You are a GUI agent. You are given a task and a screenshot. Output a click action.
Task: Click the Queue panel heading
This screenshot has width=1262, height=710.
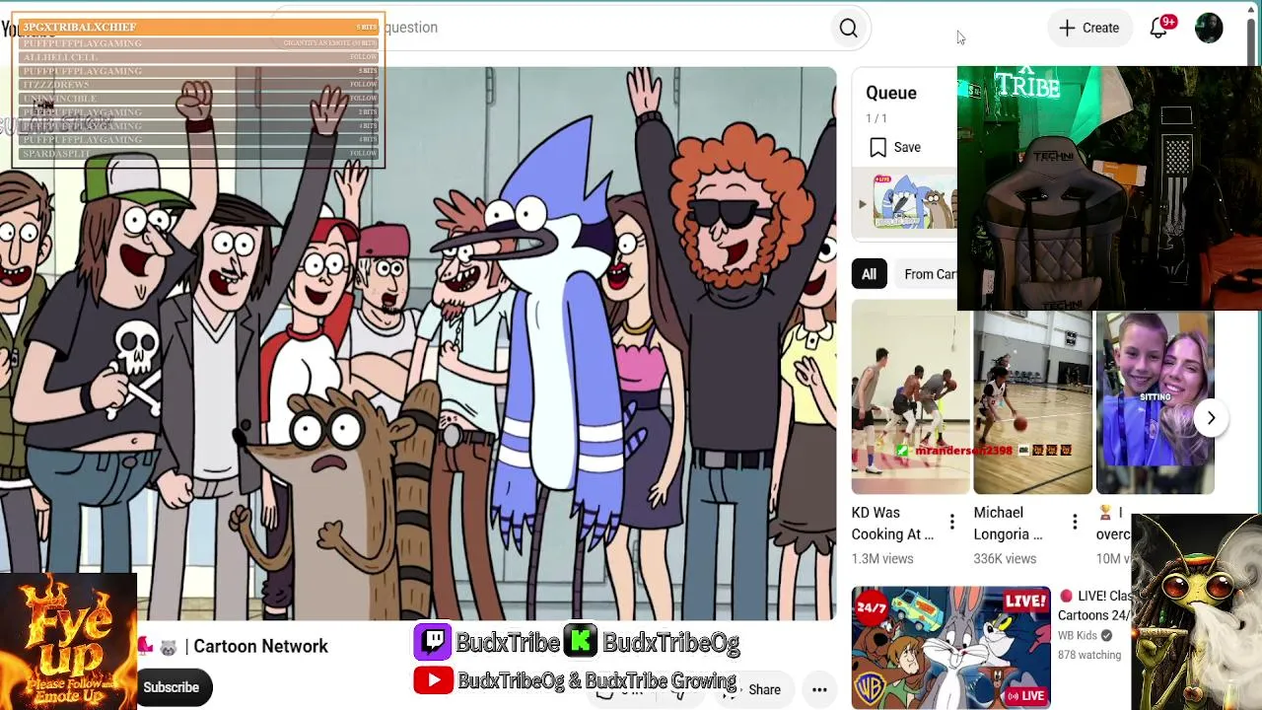point(891,93)
